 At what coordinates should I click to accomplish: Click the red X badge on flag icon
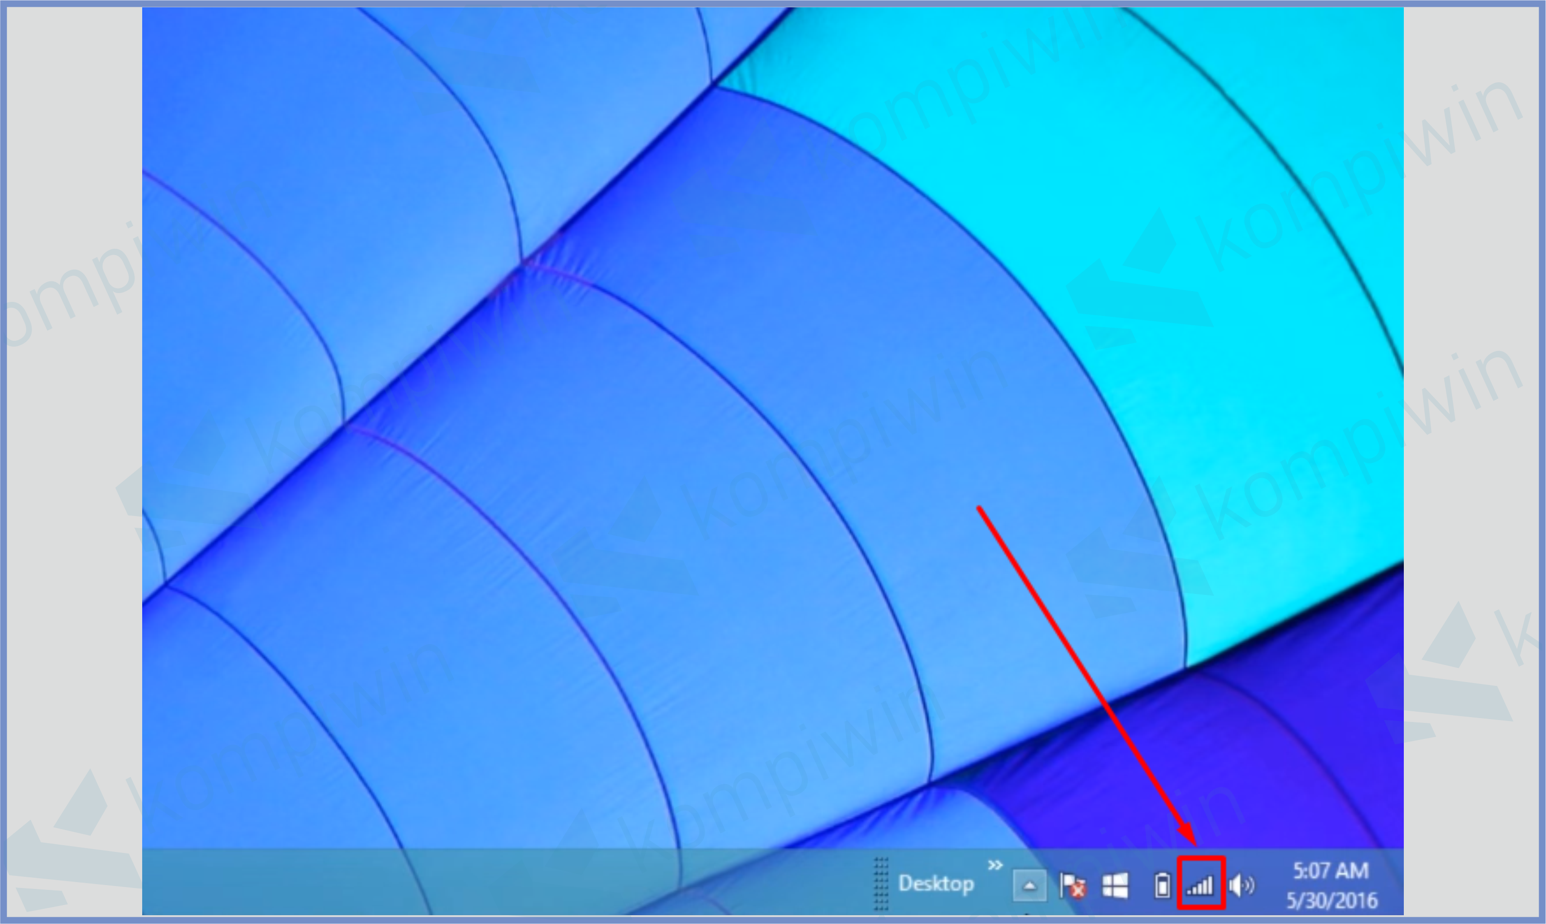[x=1079, y=891]
